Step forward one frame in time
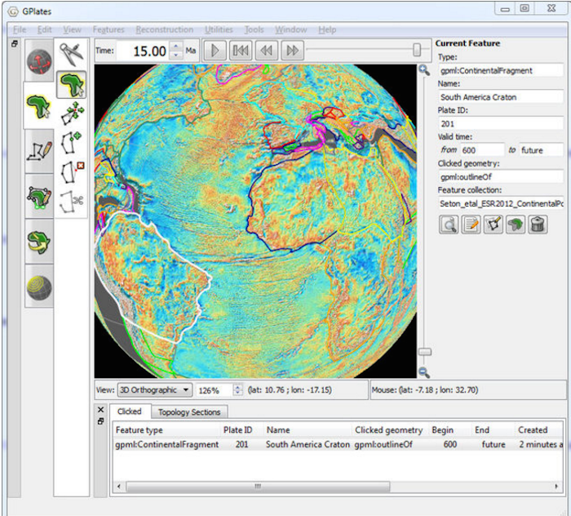This screenshot has height=516, width=571. 291,51
